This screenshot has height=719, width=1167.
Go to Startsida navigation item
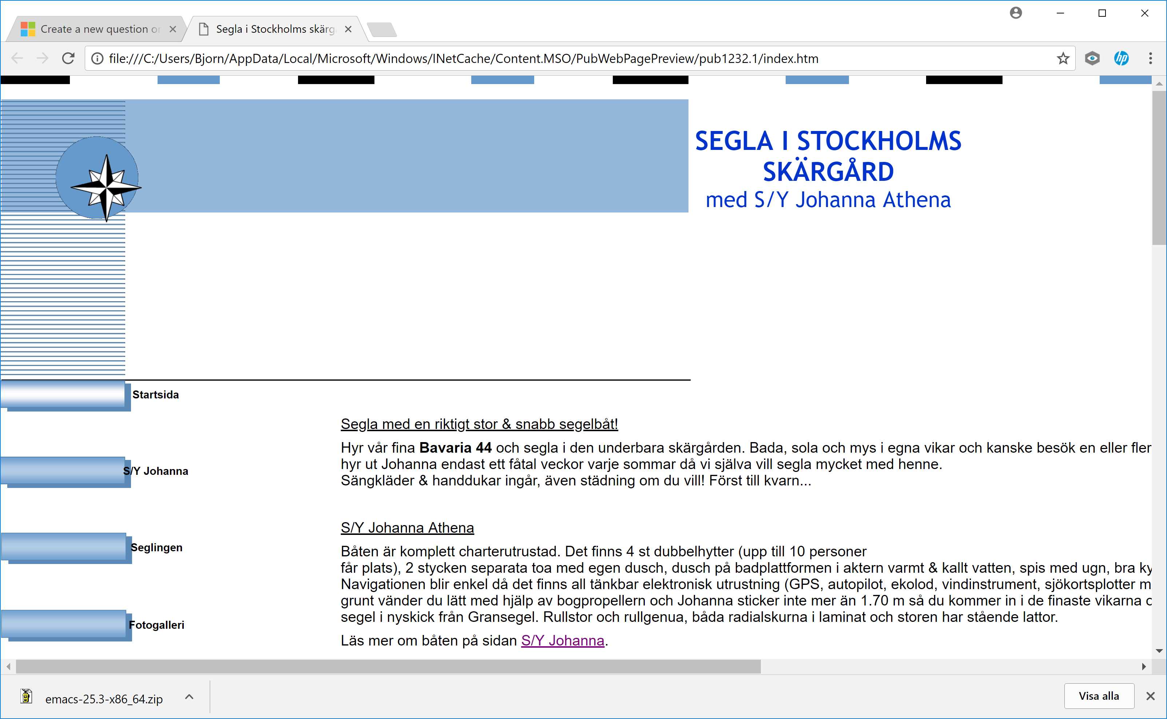tap(155, 395)
